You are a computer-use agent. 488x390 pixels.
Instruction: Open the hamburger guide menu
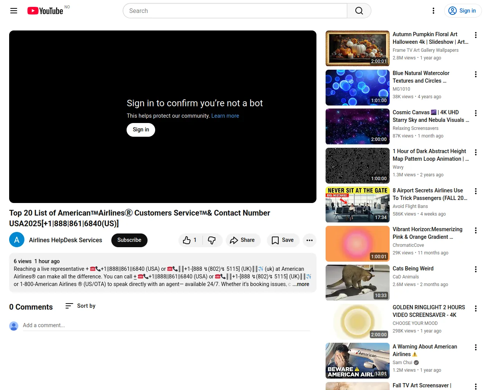14,11
